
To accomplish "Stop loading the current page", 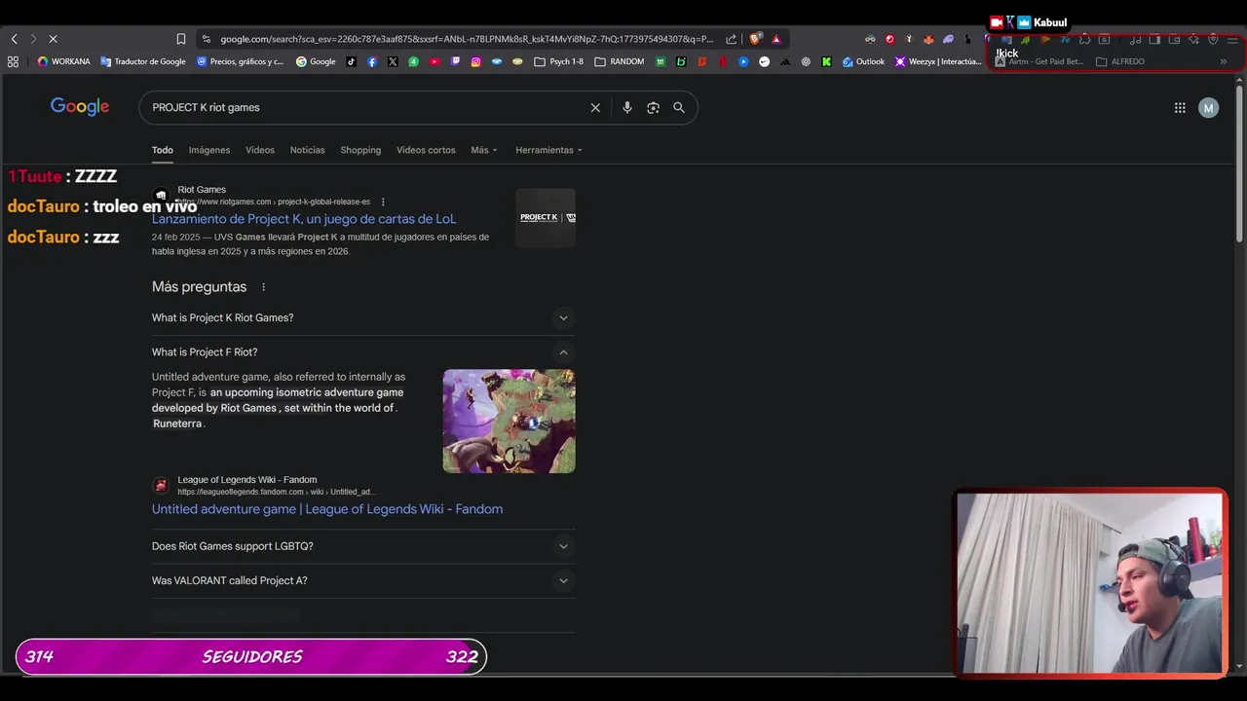I will [x=53, y=39].
